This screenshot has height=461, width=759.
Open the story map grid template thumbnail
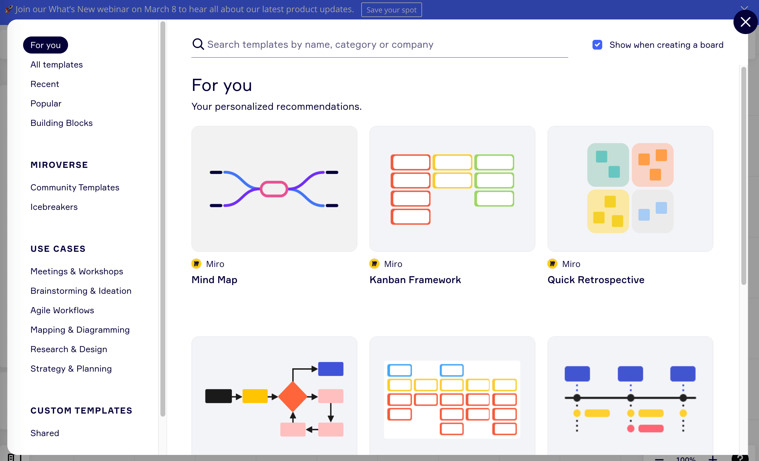click(x=452, y=396)
